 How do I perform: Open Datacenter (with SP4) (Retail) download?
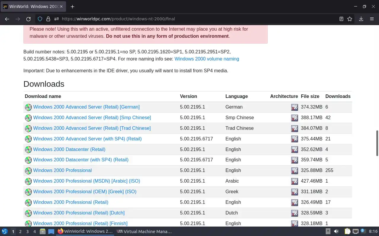point(81,160)
